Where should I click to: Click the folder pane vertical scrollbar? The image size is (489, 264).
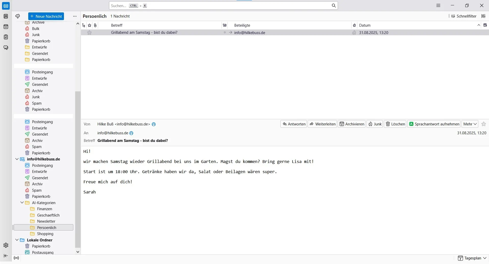click(x=78, y=169)
